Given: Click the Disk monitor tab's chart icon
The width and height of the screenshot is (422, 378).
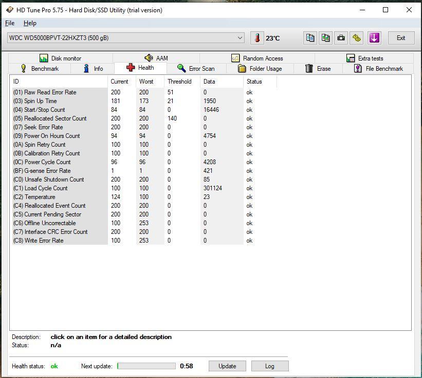Looking at the screenshot, I should (x=44, y=58).
